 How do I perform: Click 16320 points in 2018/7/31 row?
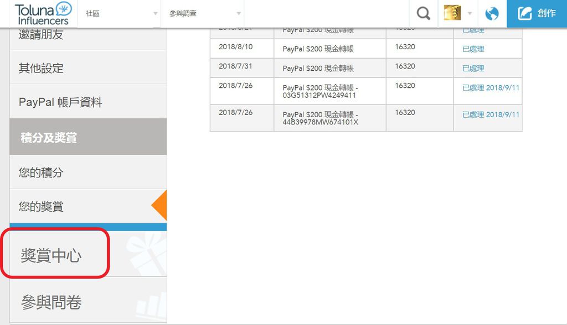point(405,66)
